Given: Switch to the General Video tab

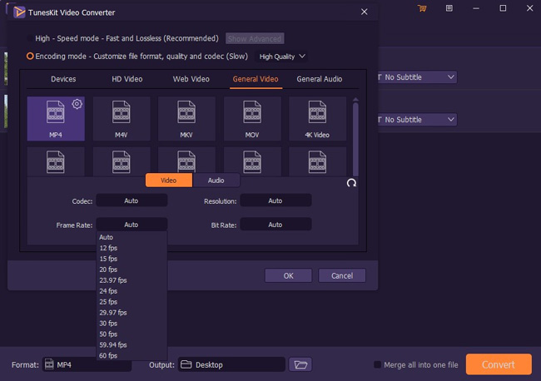Looking at the screenshot, I should coord(256,79).
